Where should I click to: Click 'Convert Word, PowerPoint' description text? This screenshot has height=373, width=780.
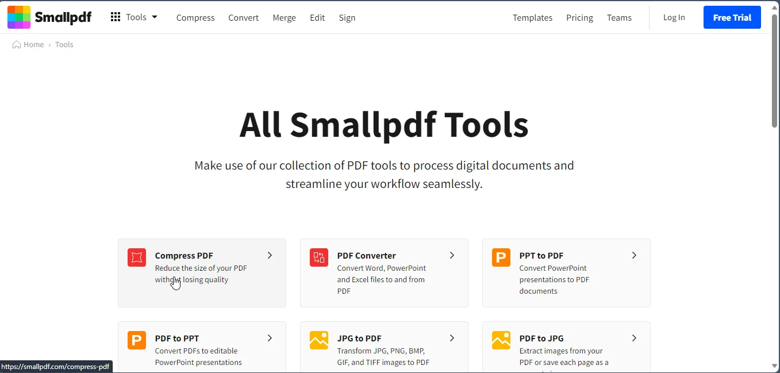click(382, 280)
